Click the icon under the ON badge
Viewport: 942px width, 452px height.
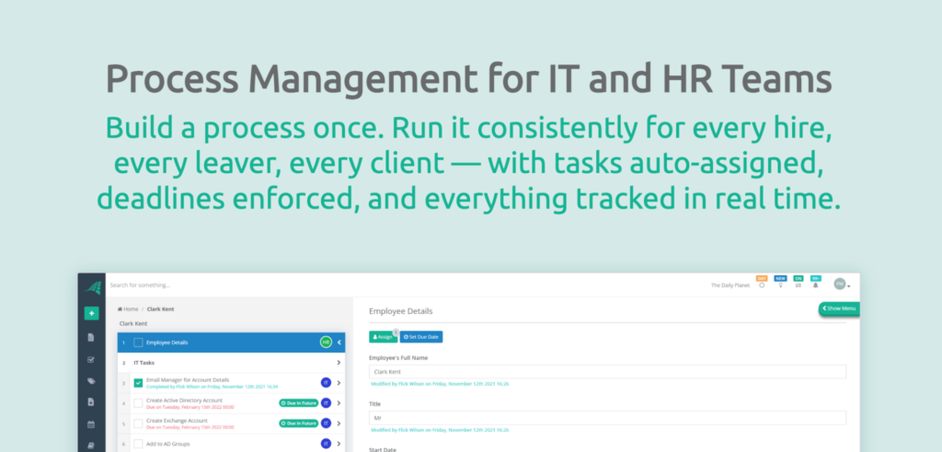coord(798,284)
